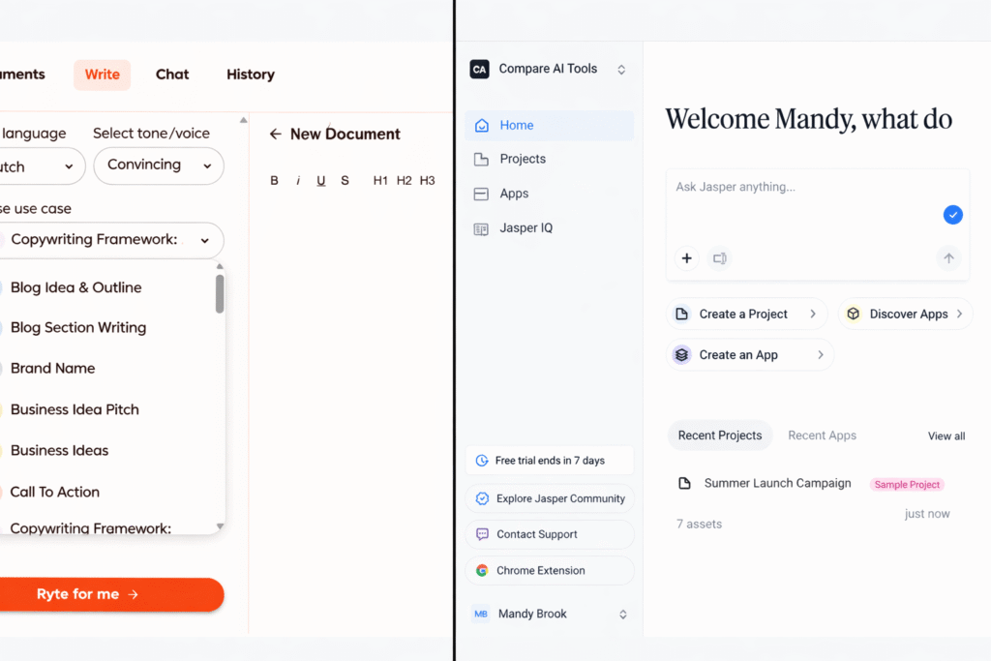This screenshot has height=661, width=991.
Task: Toggle bold formatting
Action: point(274,180)
